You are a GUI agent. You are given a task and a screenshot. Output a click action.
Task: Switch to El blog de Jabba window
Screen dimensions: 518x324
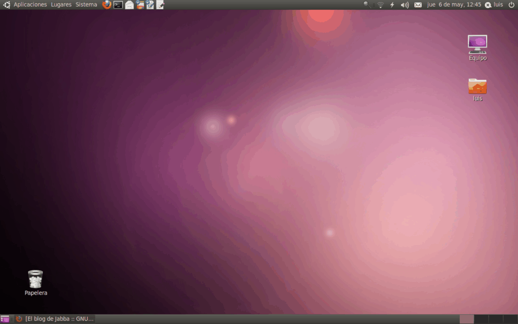click(x=55, y=319)
